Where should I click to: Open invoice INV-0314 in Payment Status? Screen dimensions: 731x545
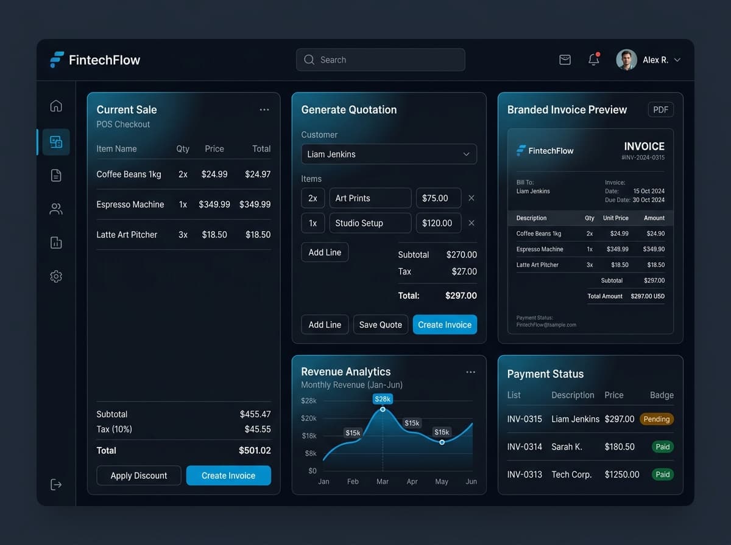[524, 447]
